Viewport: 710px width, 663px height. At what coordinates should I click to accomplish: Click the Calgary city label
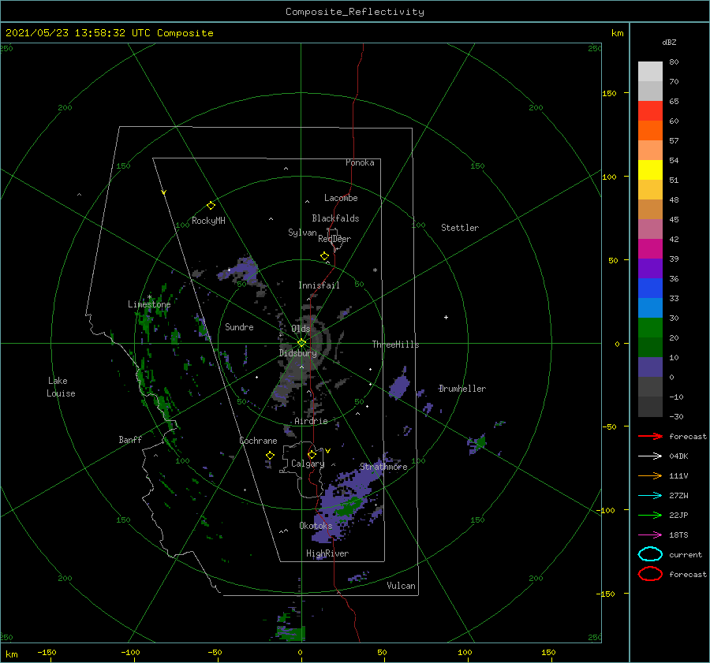(308, 464)
